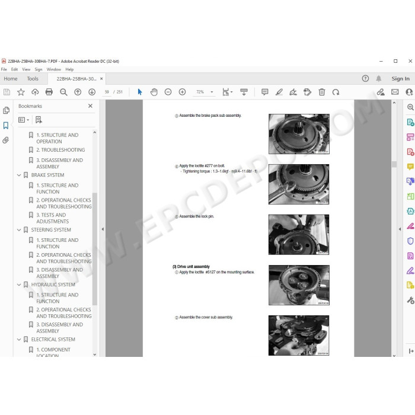Click the document vertical scrollbar thumb
This screenshot has height=415, width=415.
(394, 164)
